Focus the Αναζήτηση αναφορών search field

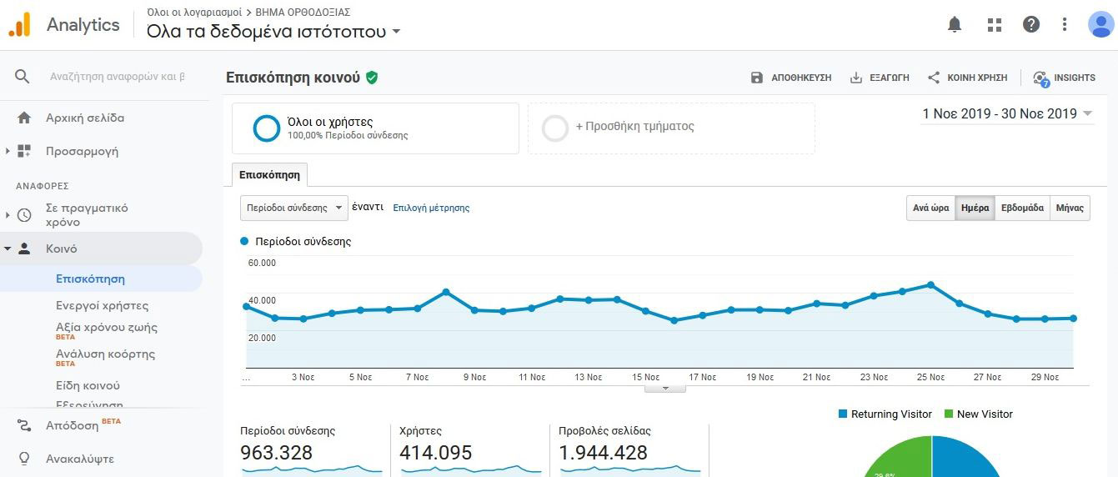pyautogui.click(x=117, y=77)
